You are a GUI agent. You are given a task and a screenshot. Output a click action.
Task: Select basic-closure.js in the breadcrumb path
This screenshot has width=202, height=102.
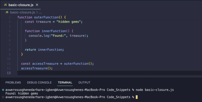click(23, 12)
